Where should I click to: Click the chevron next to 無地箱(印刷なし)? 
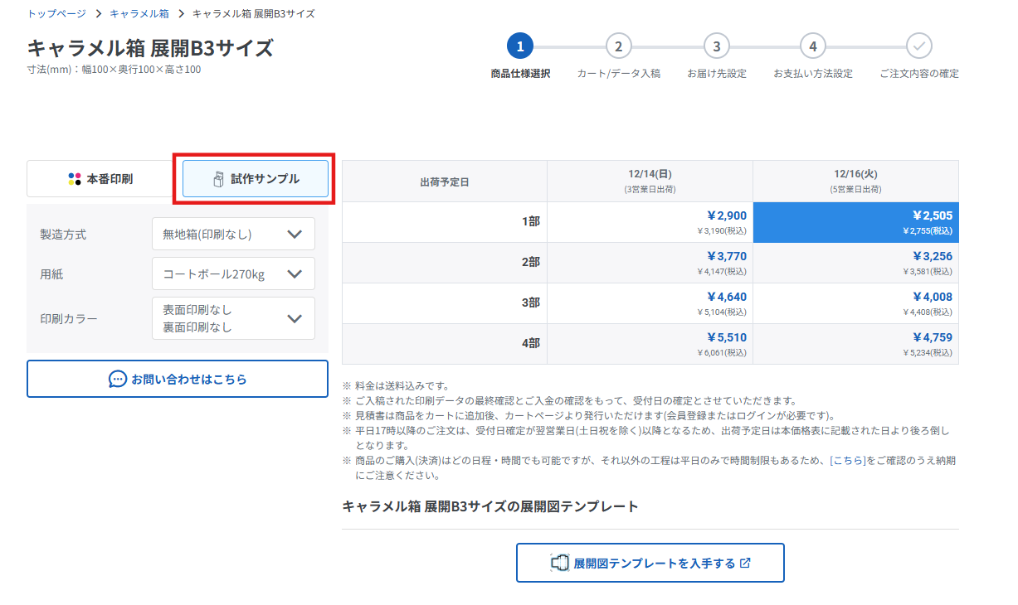point(295,234)
